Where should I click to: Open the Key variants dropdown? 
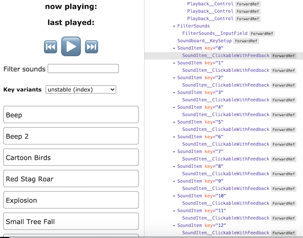81,90
